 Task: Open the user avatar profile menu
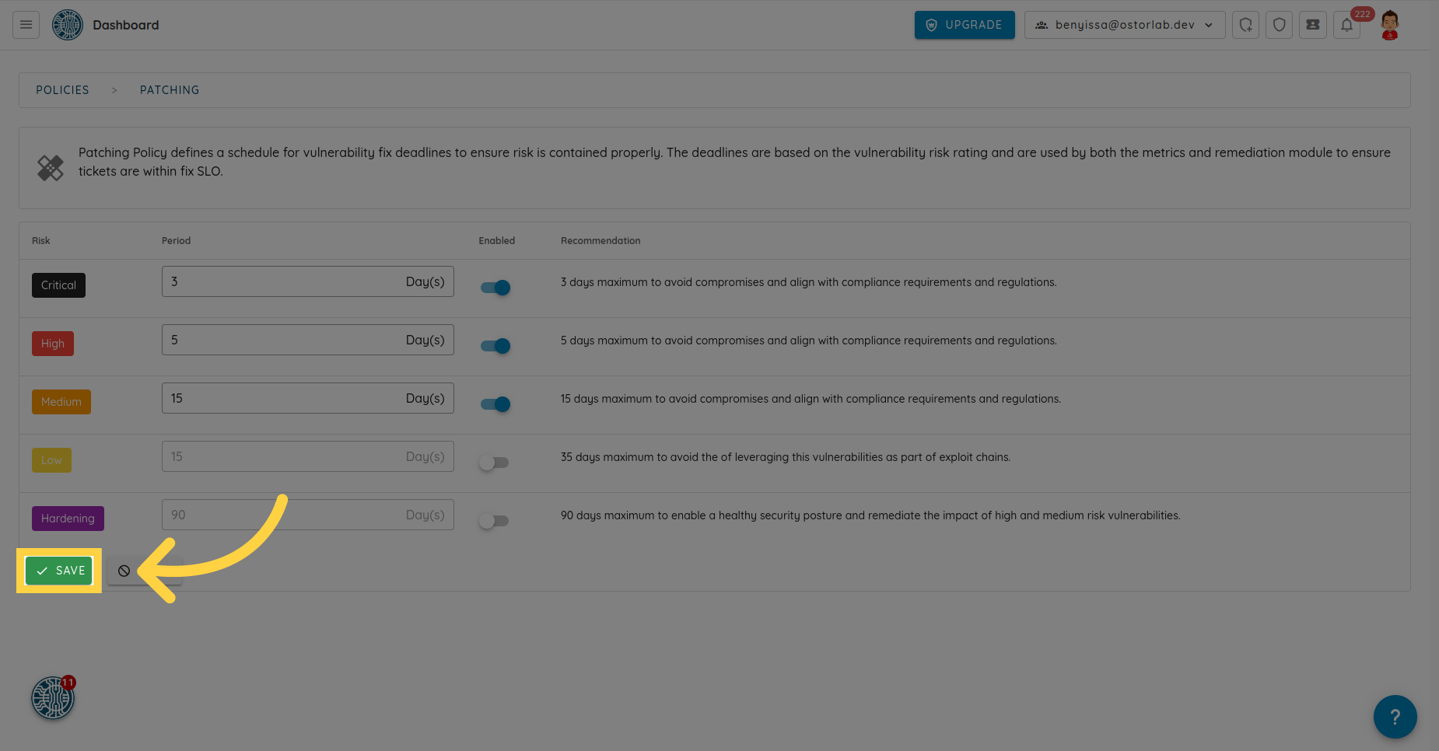[1389, 25]
